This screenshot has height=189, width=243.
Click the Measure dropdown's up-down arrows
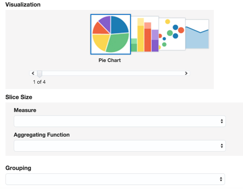pos(222,121)
